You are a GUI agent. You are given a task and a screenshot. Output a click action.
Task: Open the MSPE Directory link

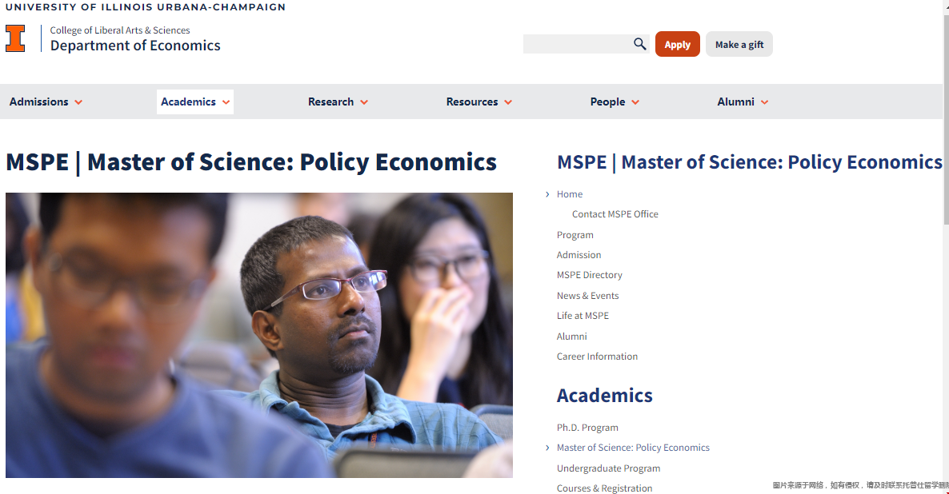pyautogui.click(x=590, y=275)
